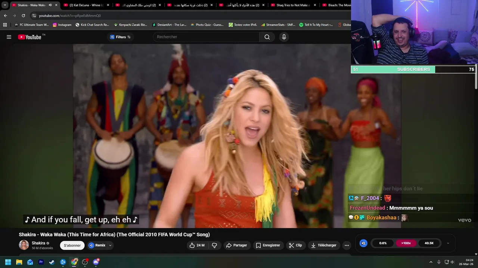Open the Testez votre IPv6 bookmark
This screenshot has height=268, width=478.
coord(243,25)
